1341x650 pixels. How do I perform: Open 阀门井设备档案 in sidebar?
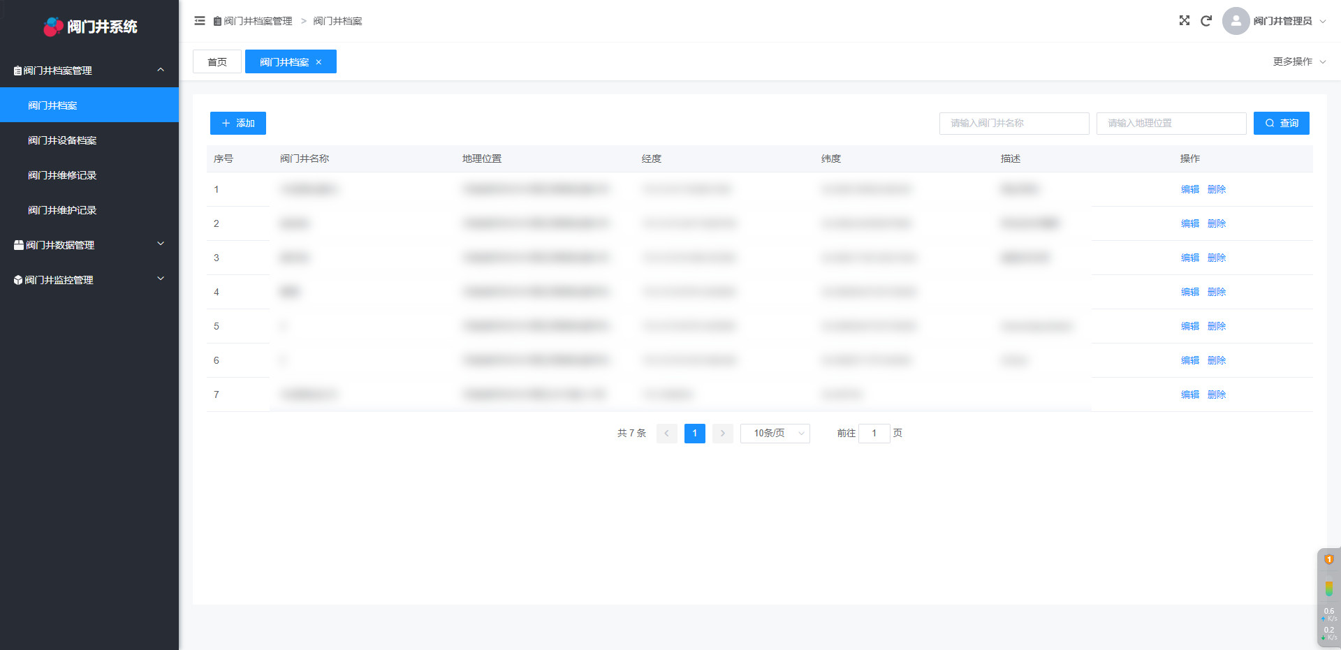(x=62, y=140)
